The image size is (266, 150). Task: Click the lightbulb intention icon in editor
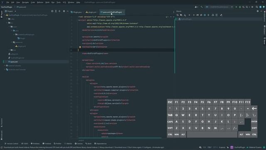pos(80,47)
